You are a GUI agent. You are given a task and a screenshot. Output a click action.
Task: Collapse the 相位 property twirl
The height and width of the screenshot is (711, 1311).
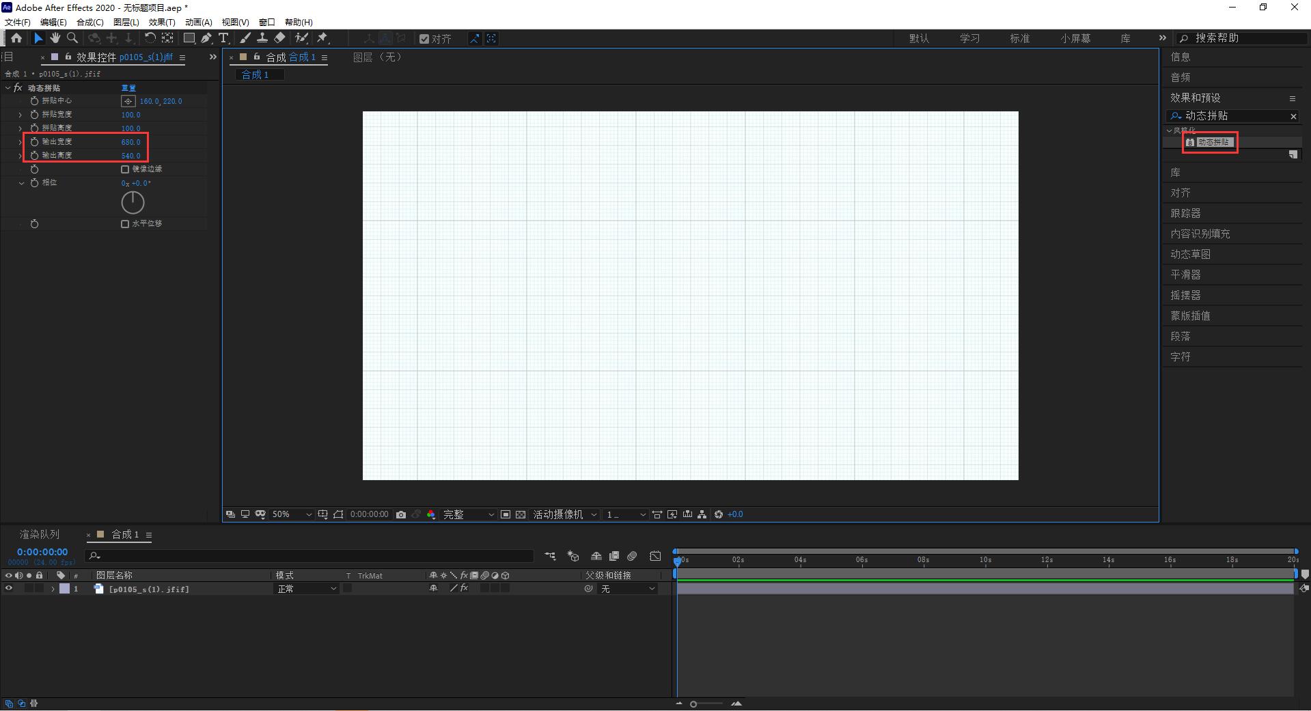(21, 183)
